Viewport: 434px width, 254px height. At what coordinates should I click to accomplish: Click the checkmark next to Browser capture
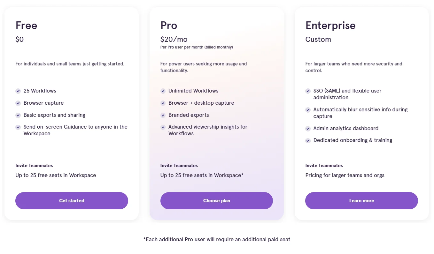[x=18, y=103]
